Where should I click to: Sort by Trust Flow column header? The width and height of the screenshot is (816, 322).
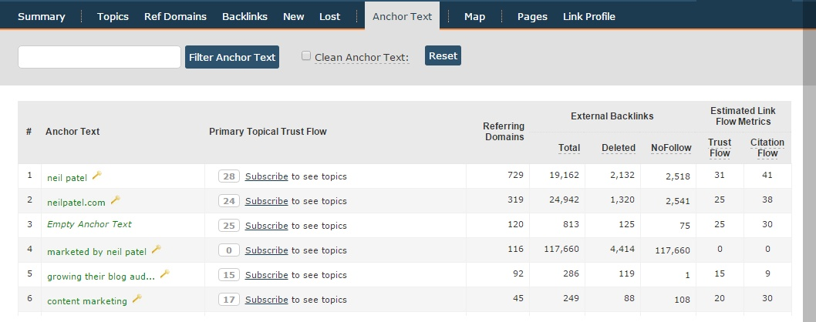(719, 148)
